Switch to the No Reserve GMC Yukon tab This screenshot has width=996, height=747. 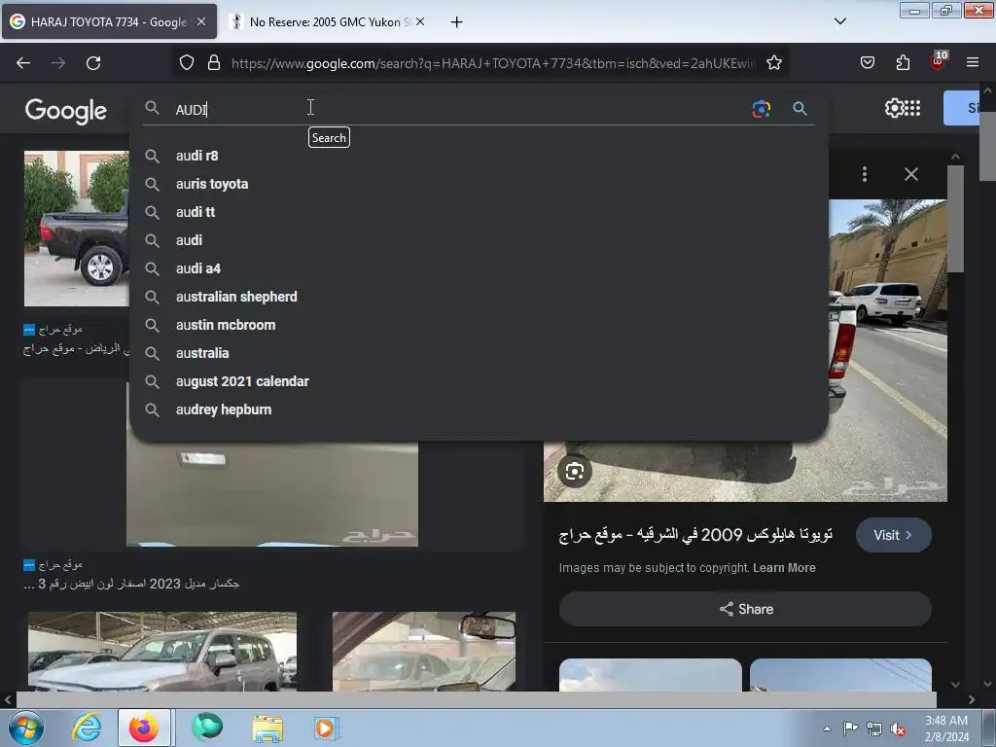[327, 21]
